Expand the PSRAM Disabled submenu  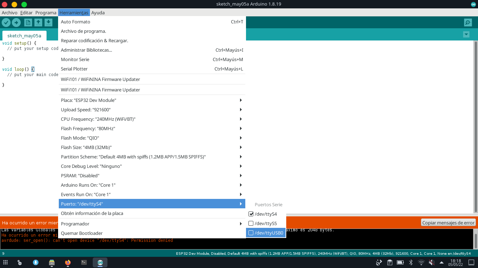click(x=152, y=176)
